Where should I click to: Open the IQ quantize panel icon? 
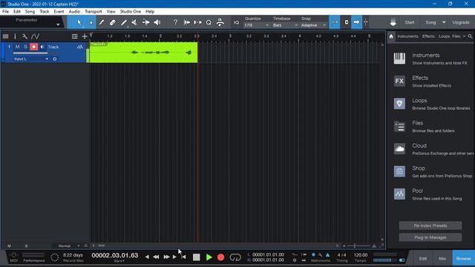[x=236, y=22]
